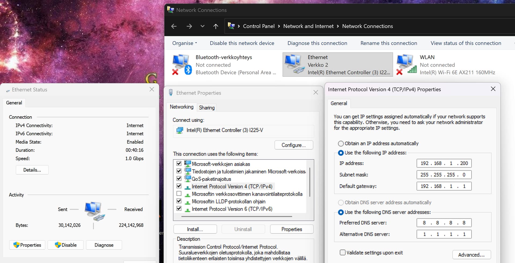Click the Intel Ethernet Controller adapter icon
Image resolution: width=515 pixels, height=263 pixels.
point(179,130)
